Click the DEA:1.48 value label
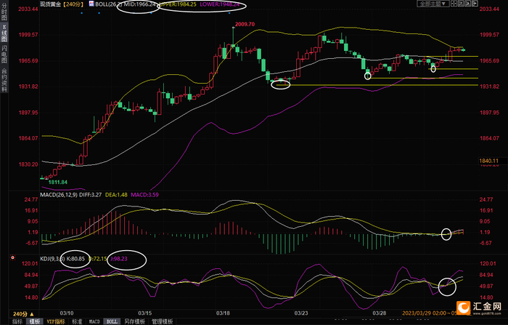This screenshot has height=325, width=508. (x=116, y=195)
